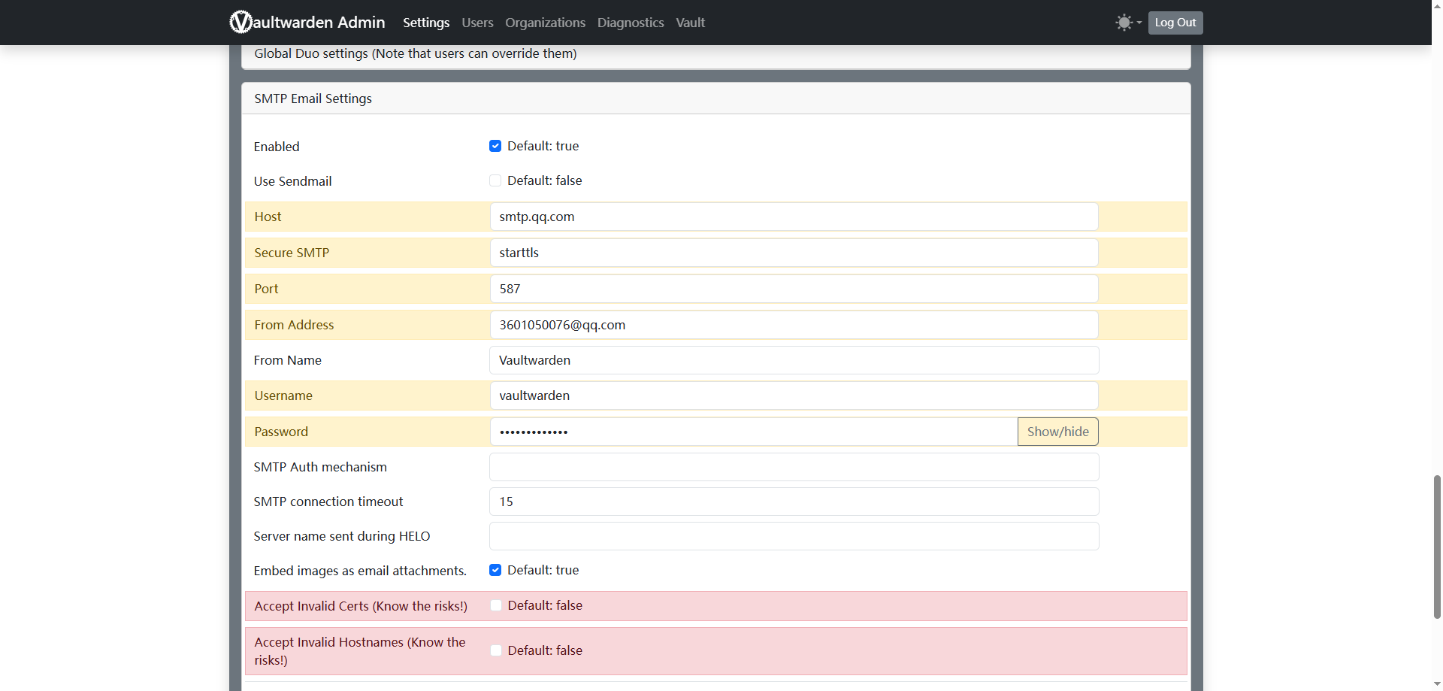Click Show/hide for the SMTP password
Image resolution: width=1443 pixels, height=691 pixels.
1057,432
